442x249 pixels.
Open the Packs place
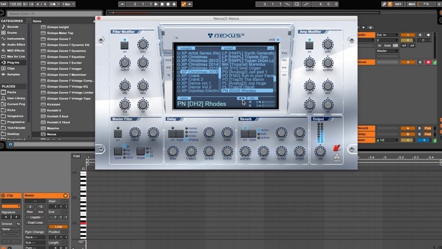click(12, 92)
